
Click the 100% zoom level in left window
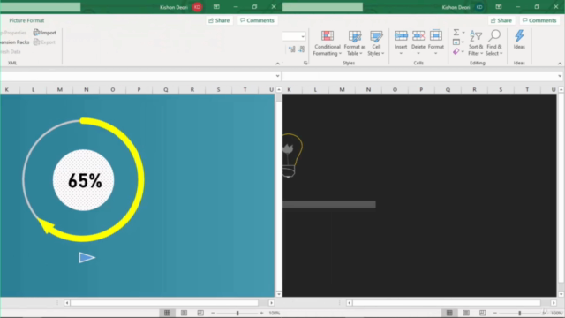pos(275,313)
